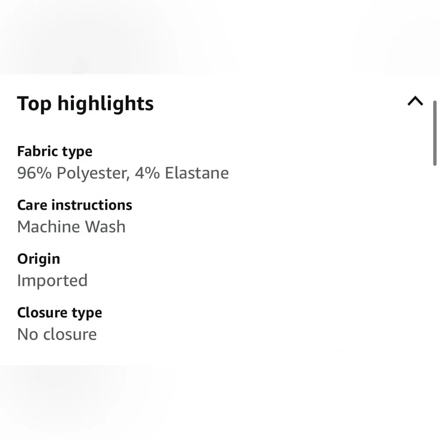This screenshot has width=440, height=440.
Task: Select the Fabric type label
Action: tap(55, 151)
